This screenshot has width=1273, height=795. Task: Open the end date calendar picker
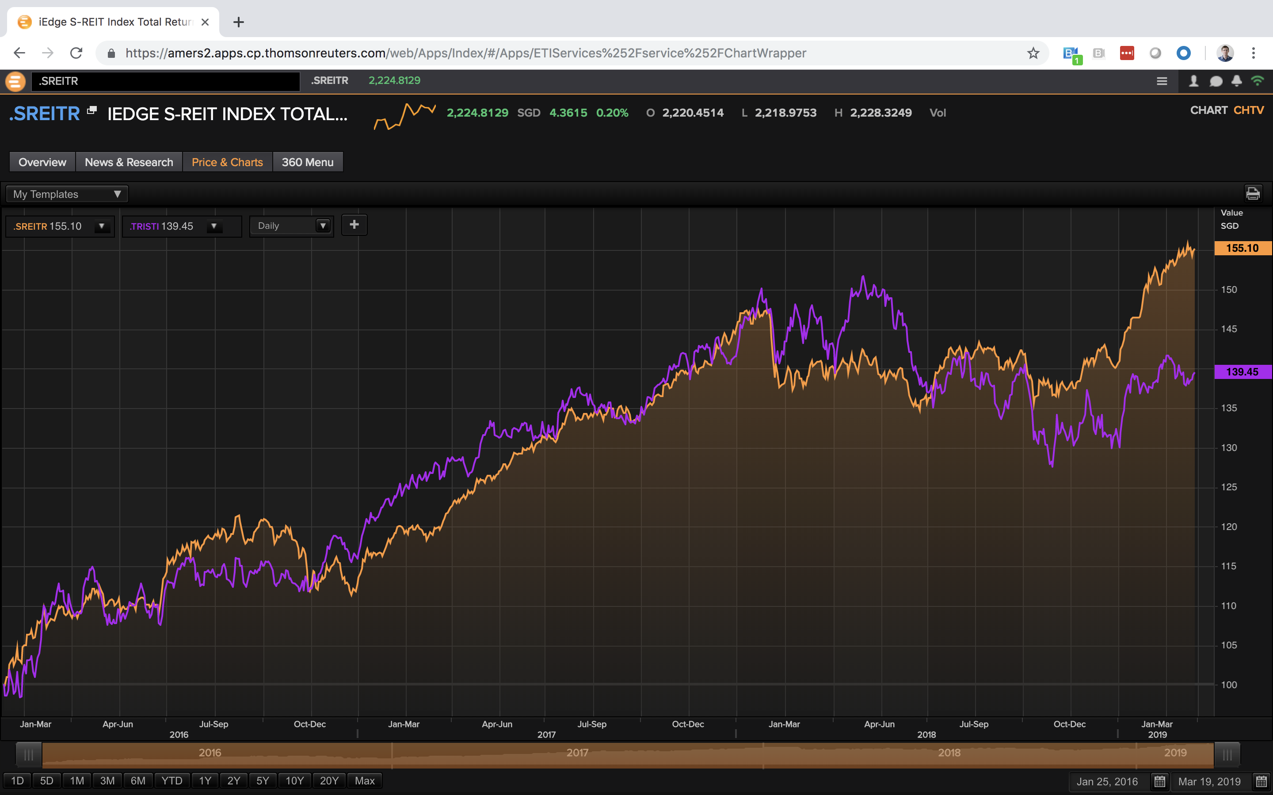point(1261,781)
